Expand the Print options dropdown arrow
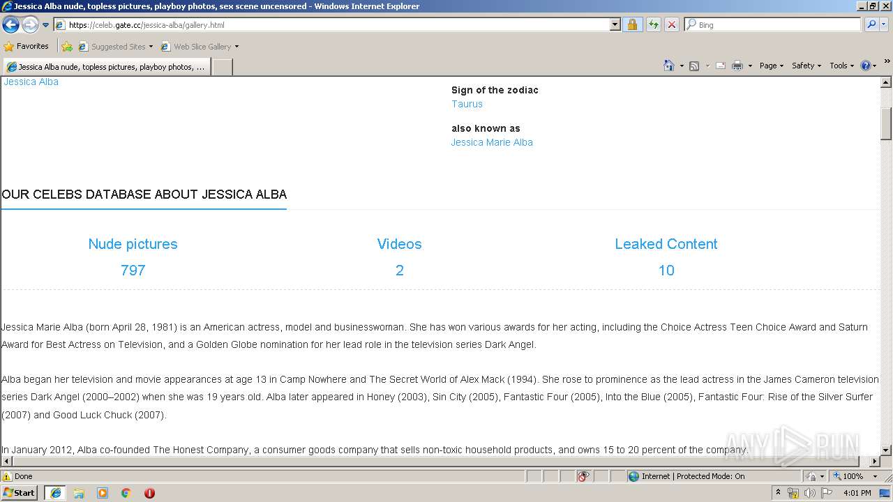This screenshot has width=893, height=502. [750, 66]
